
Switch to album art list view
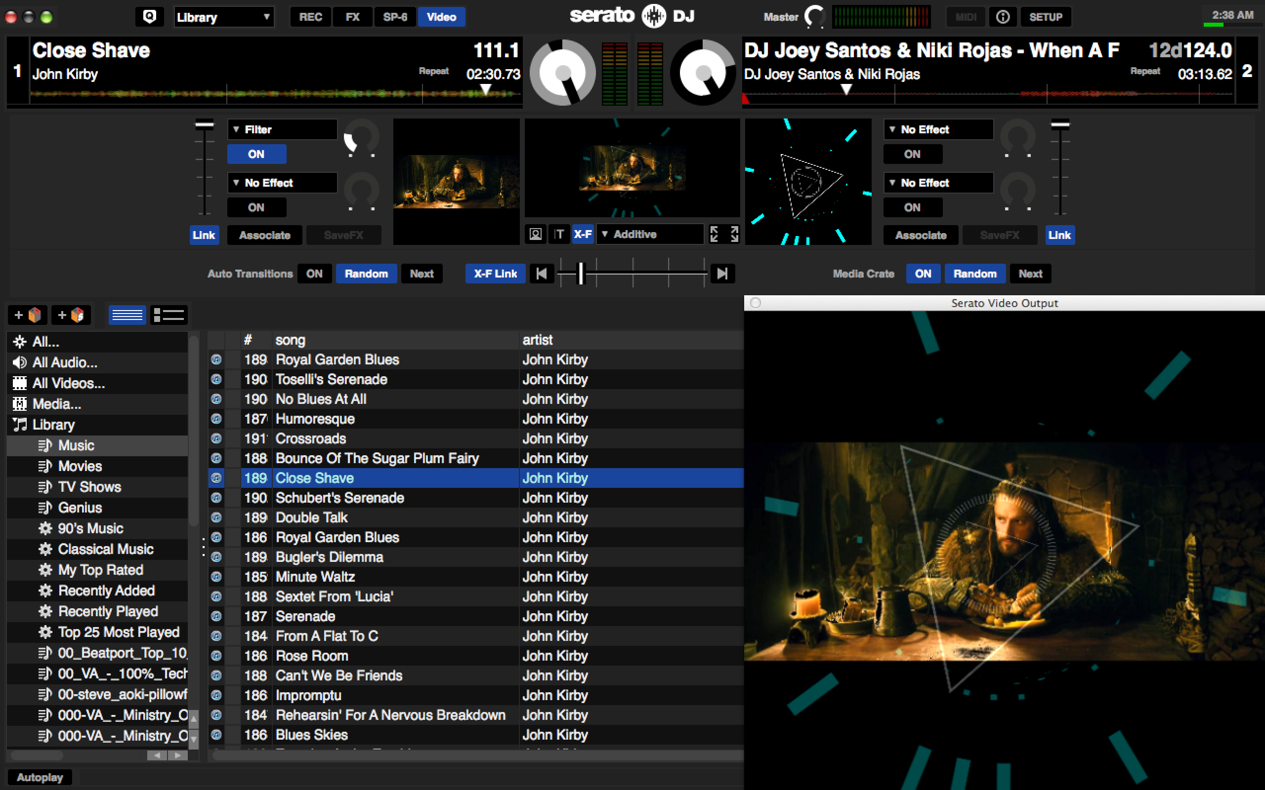[169, 315]
